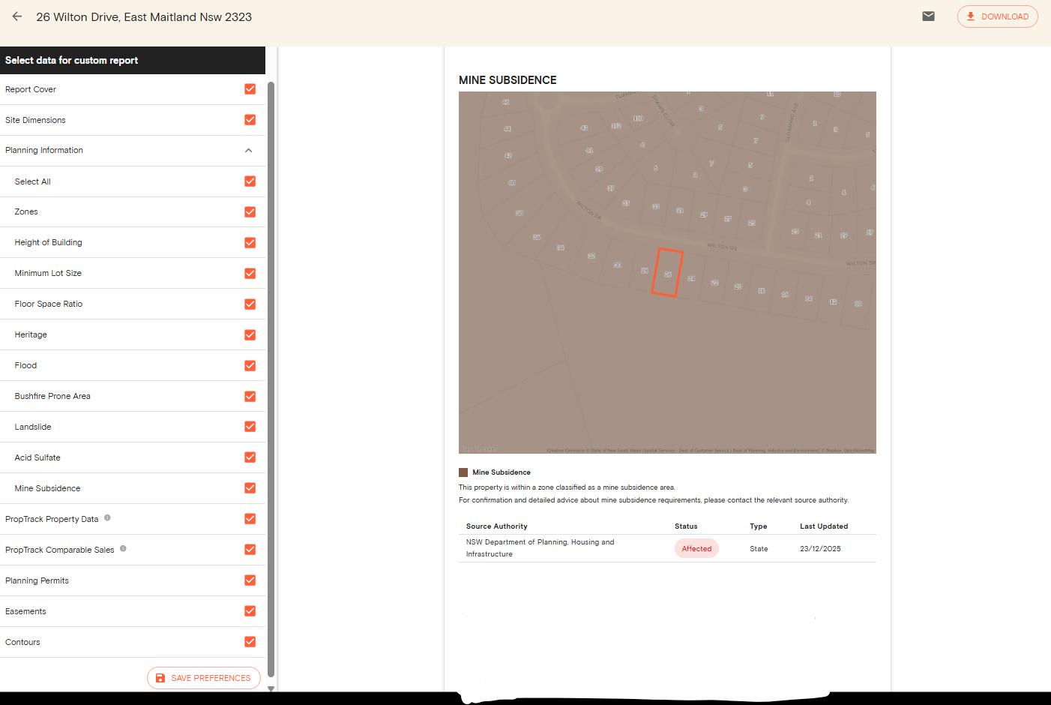Image resolution: width=1051 pixels, height=705 pixels.
Task: Toggle the Landslide checkbox
Action: (250, 427)
